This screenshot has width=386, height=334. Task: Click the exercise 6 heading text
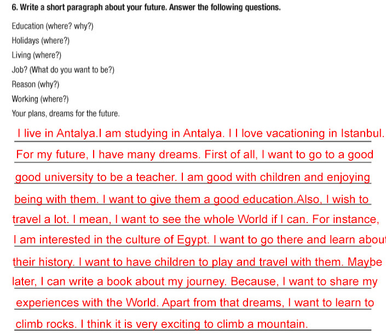point(146,7)
